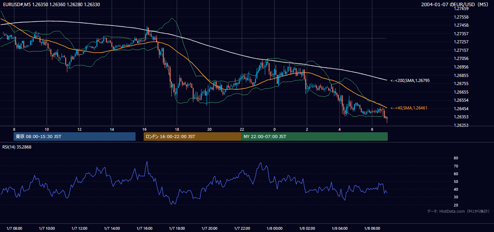Select the NY 22:00-07:00 JST session bar
This screenshot has height=232, width=494.
314,136
